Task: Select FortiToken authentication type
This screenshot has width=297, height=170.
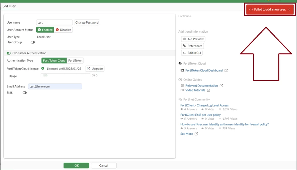Action: (75, 61)
